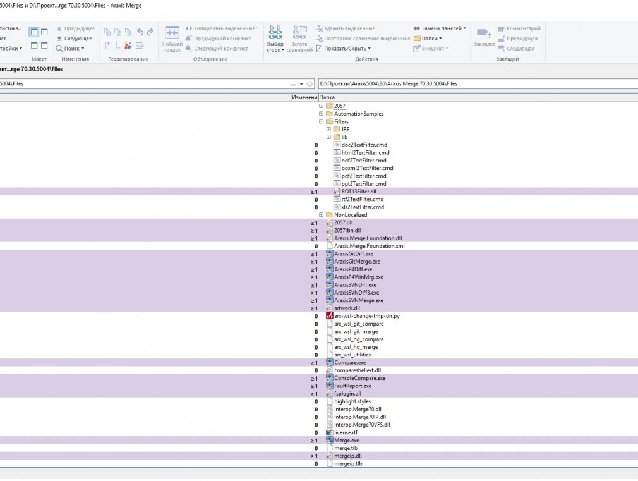
Task: Open Копировать выделенные dropdown
Action: click(222, 28)
